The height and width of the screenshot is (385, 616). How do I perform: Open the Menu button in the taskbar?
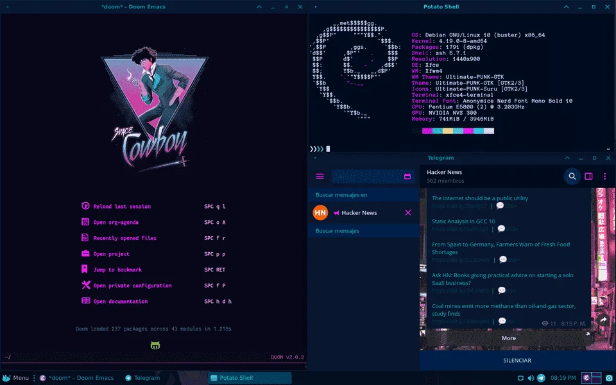coord(15,378)
